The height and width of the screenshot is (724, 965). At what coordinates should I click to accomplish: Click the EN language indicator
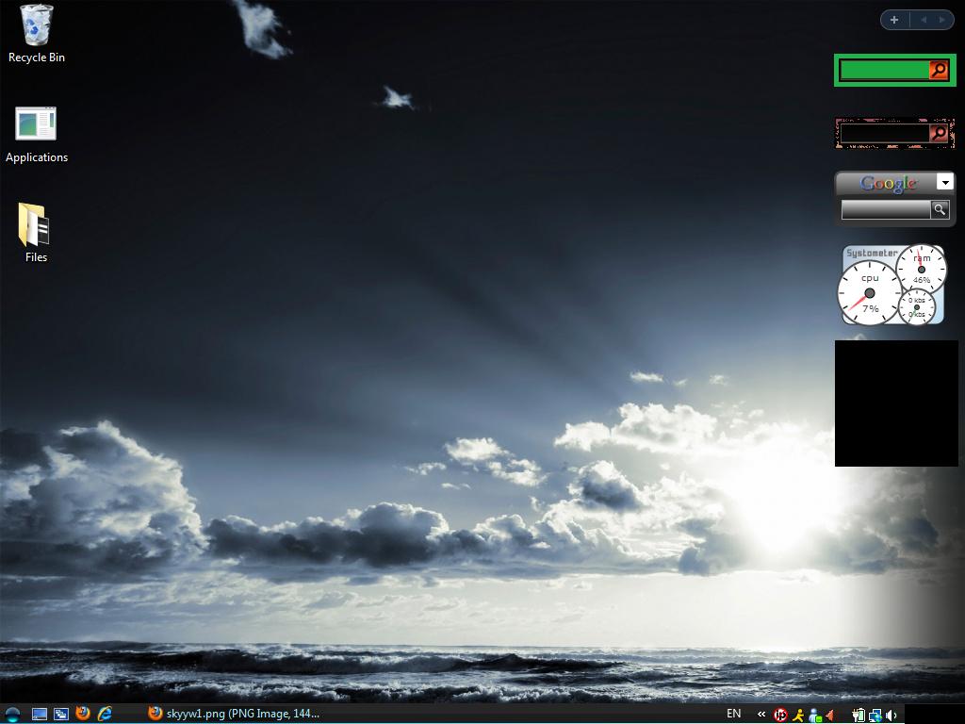point(733,714)
